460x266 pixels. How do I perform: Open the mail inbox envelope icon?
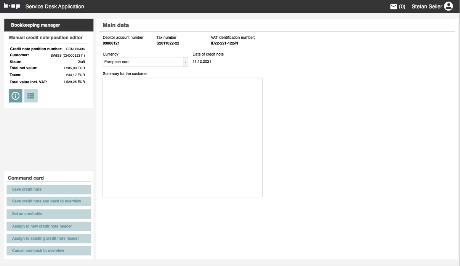[394, 6]
